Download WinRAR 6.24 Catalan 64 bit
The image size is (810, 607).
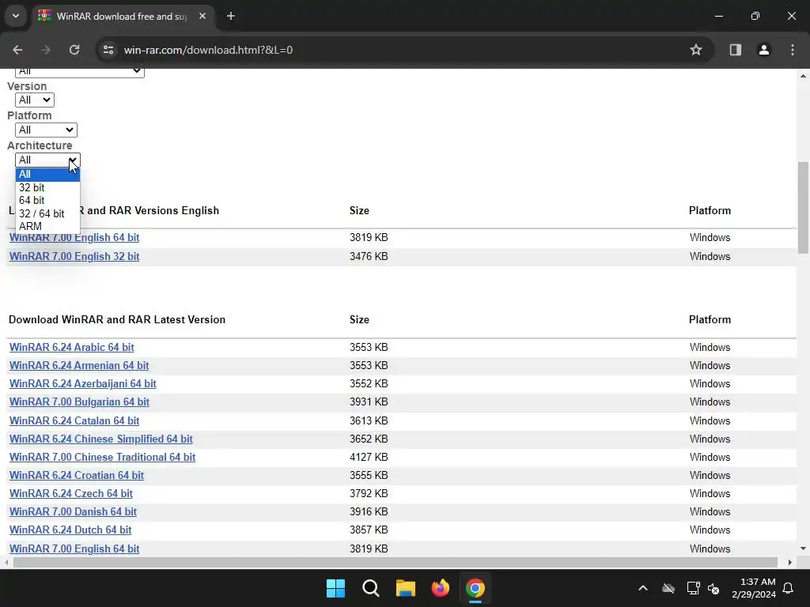[x=74, y=420]
